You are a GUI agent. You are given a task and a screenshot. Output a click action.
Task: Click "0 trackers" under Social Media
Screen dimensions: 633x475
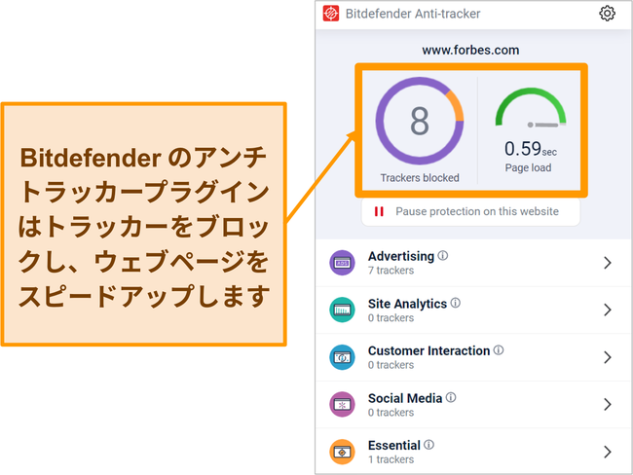[x=391, y=413]
